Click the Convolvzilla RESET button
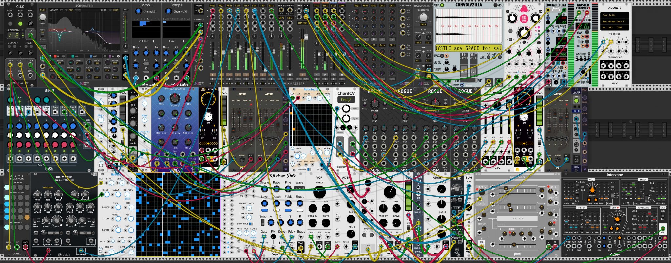The width and height of the screenshot is (671, 263). point(496,5)
